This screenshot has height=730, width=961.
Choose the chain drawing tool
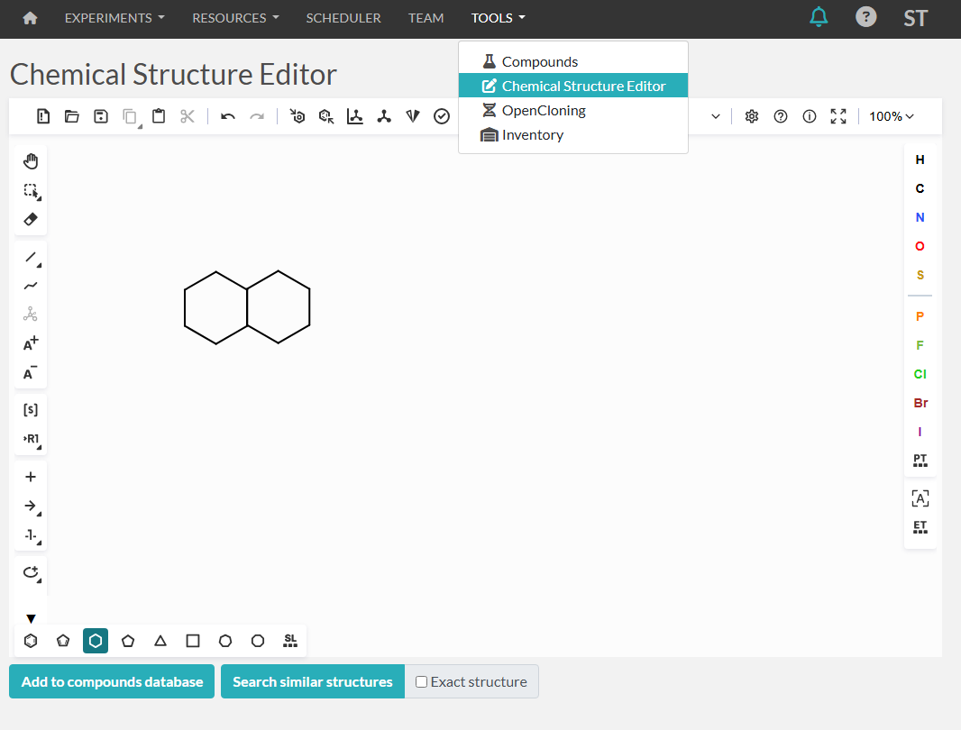click(31, 286)
